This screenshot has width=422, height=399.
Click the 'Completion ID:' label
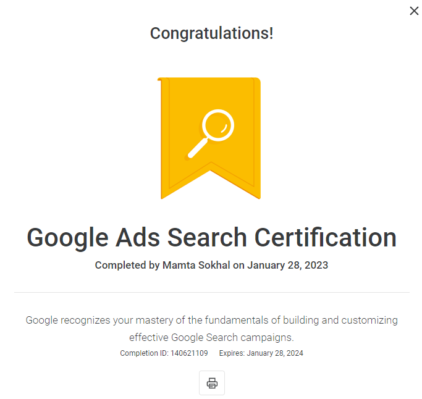click(x=144, y=353)
